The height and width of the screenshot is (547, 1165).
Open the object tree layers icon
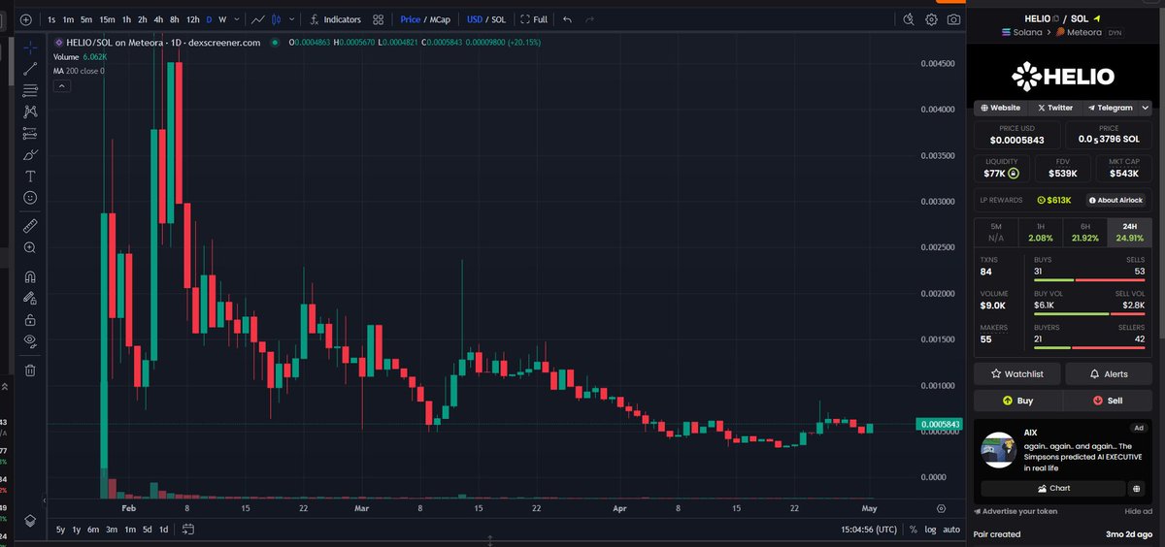pos(30,520)
